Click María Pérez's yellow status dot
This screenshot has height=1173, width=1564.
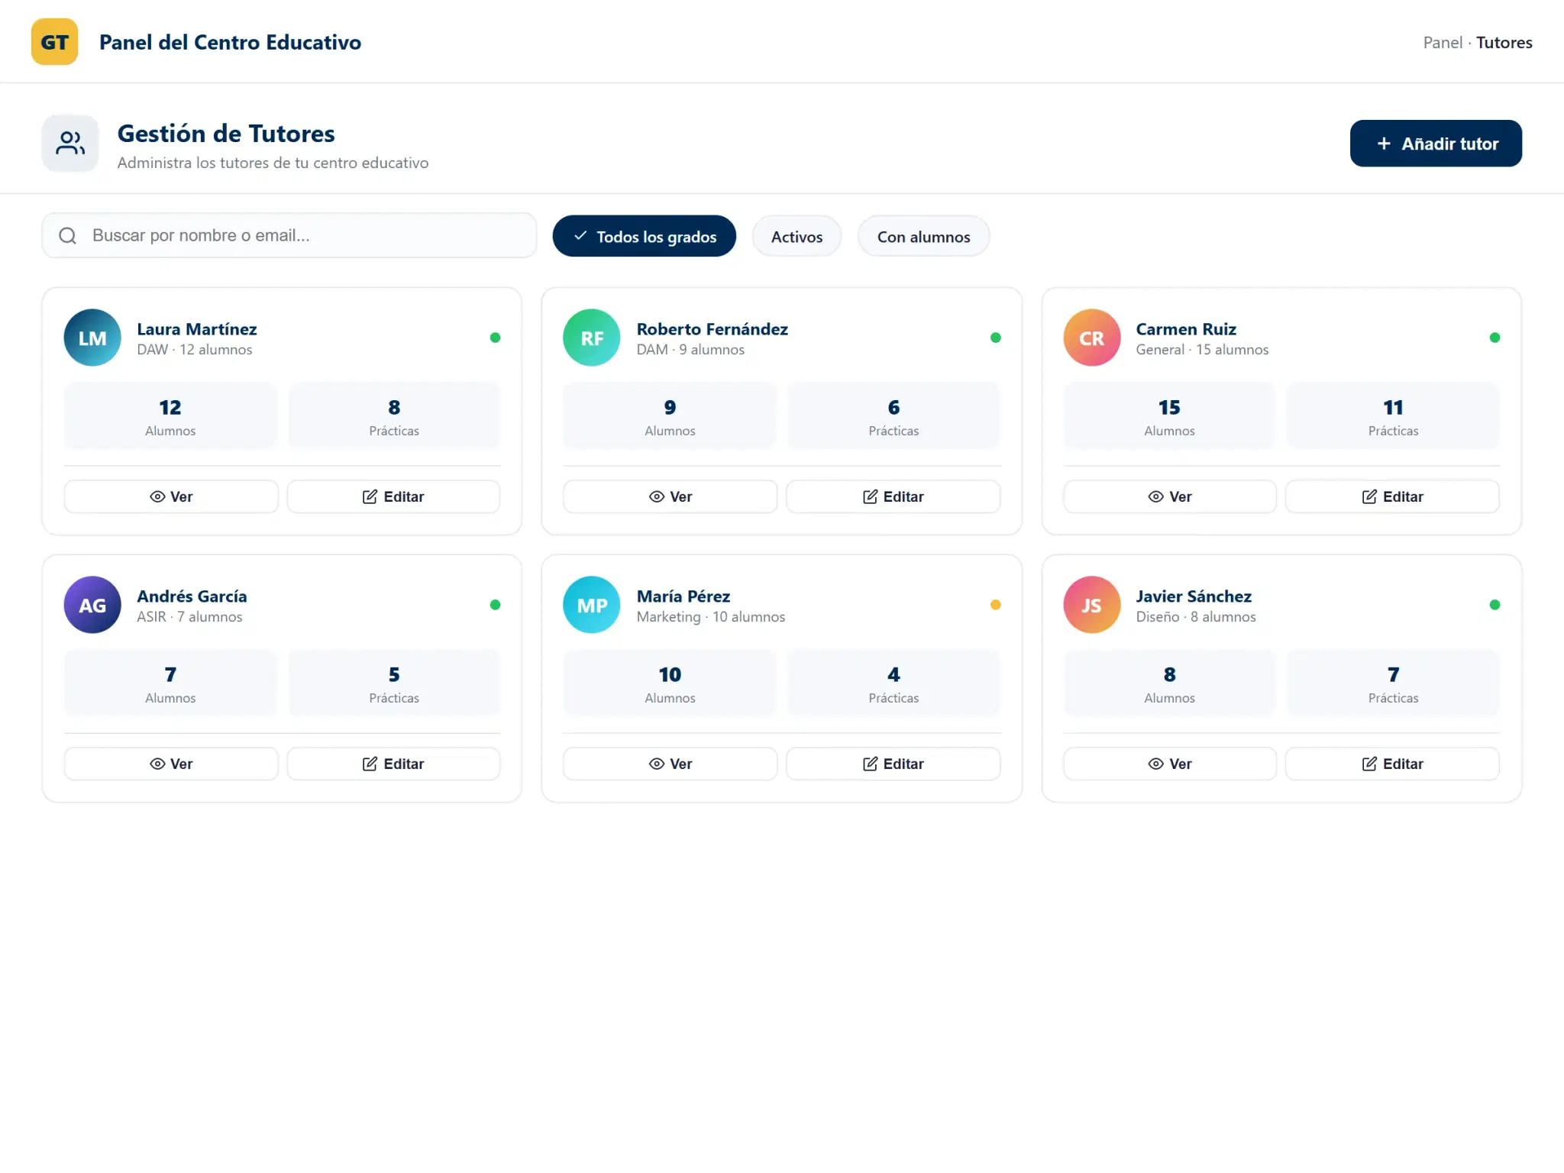tap(995, 605)
